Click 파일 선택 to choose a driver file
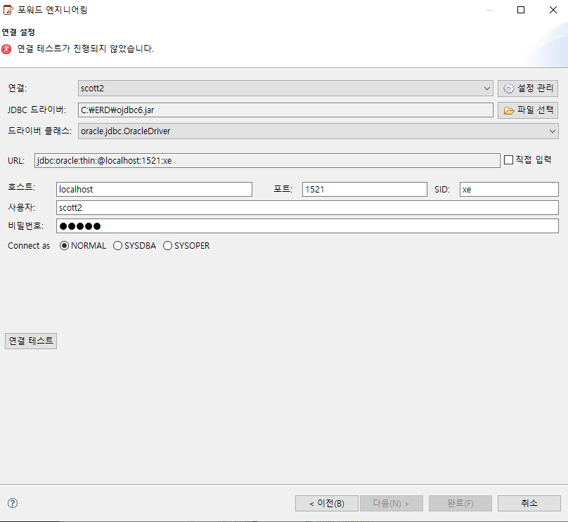Image resolution: width=568 pixels, height=522 pixels. pos(527,110)
